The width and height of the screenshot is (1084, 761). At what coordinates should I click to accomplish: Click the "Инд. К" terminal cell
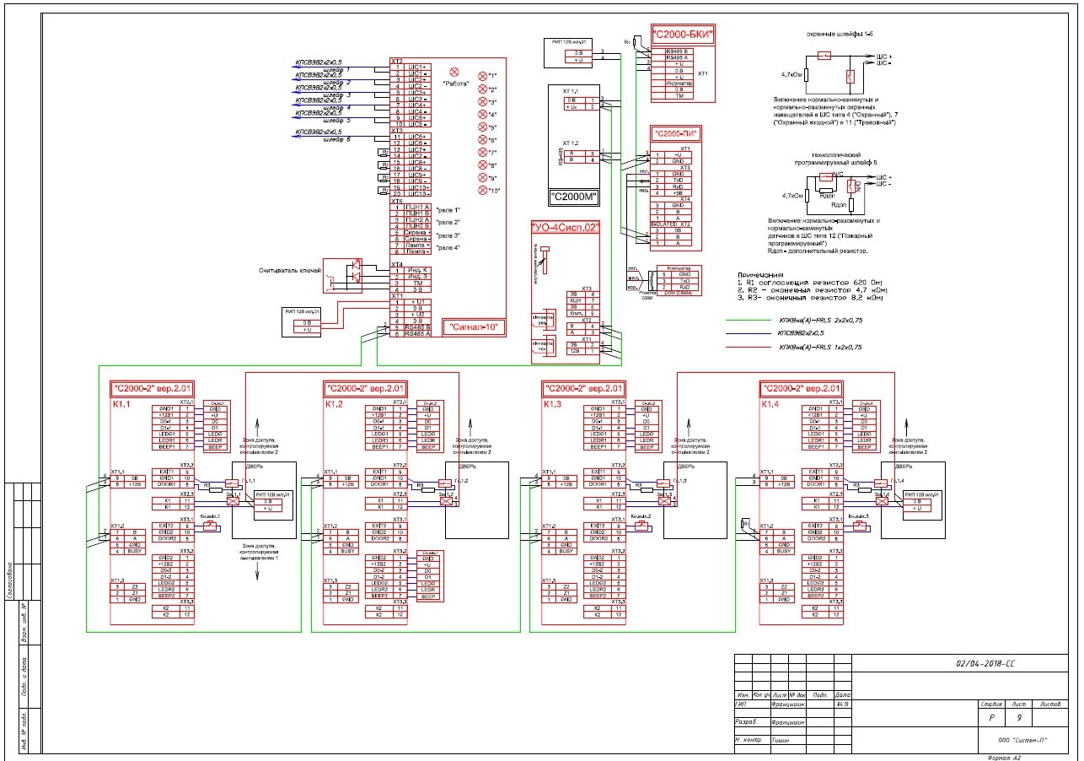coord(419,270)
